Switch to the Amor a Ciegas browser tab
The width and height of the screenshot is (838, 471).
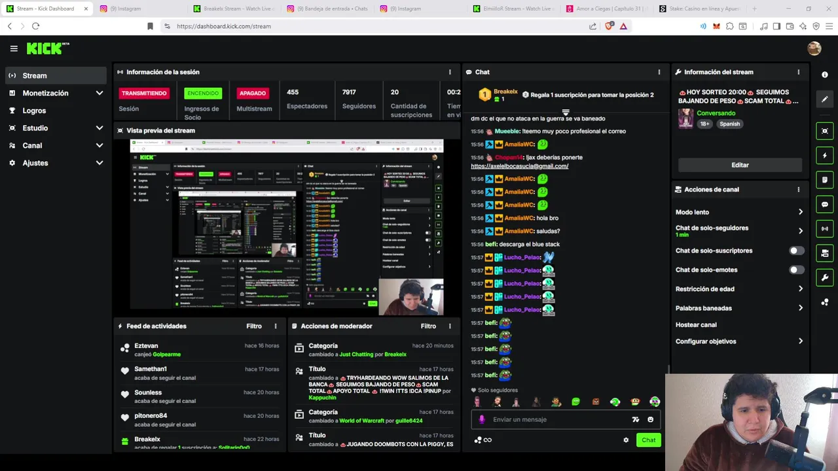pos(607,9)
